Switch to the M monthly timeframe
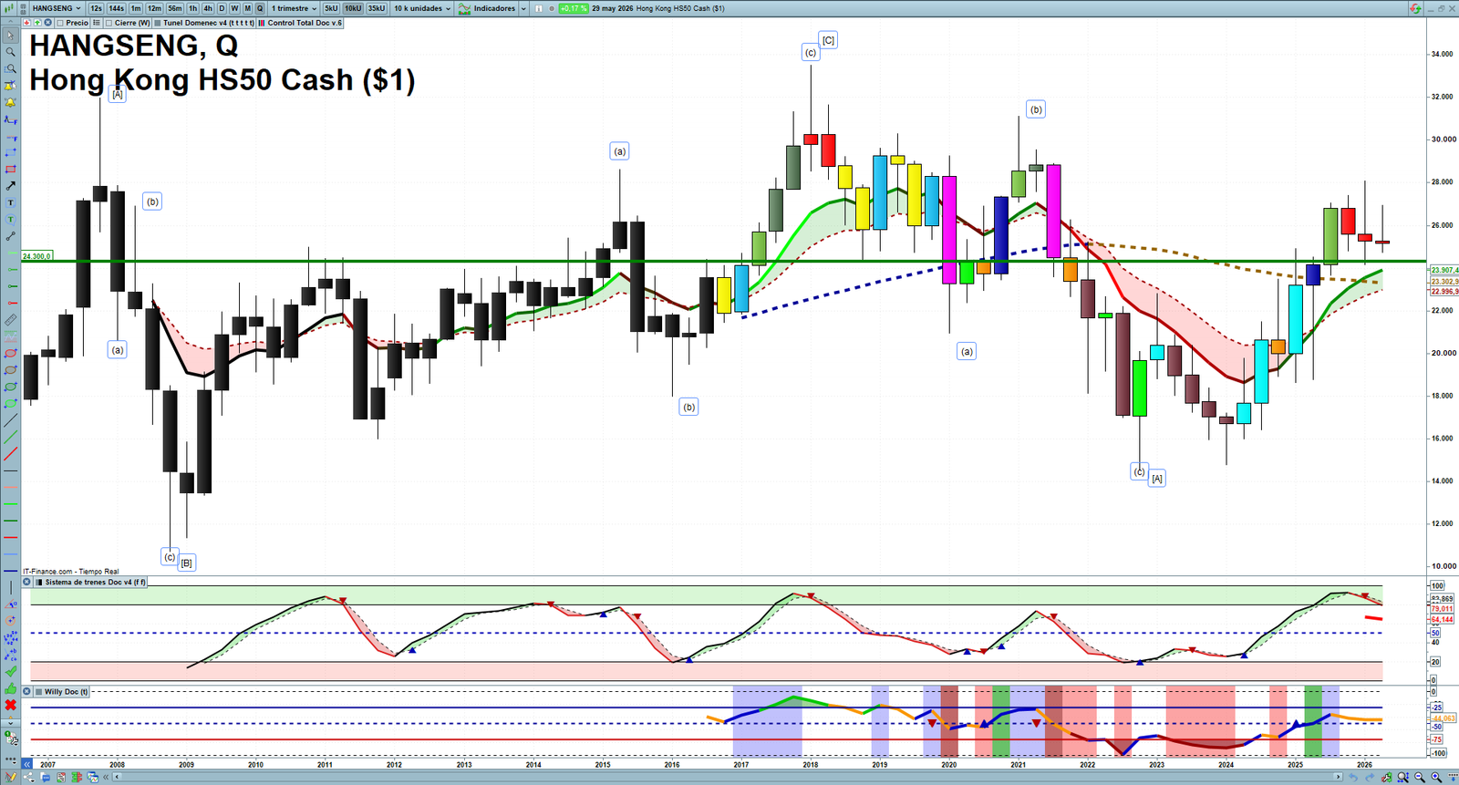1459x785 pixels. pyautogui.click(x=247, y=8)
